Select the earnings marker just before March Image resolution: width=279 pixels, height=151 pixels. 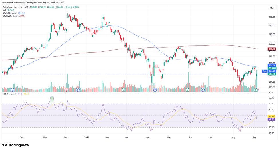pos(123,90)
